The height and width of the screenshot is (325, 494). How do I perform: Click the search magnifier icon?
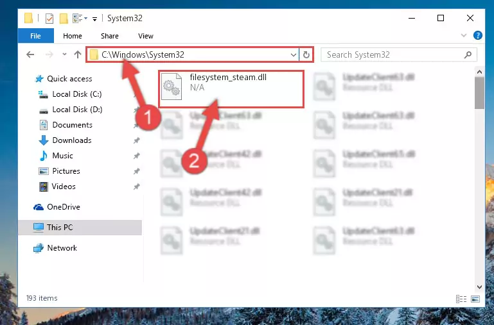[x=468, y=54]
